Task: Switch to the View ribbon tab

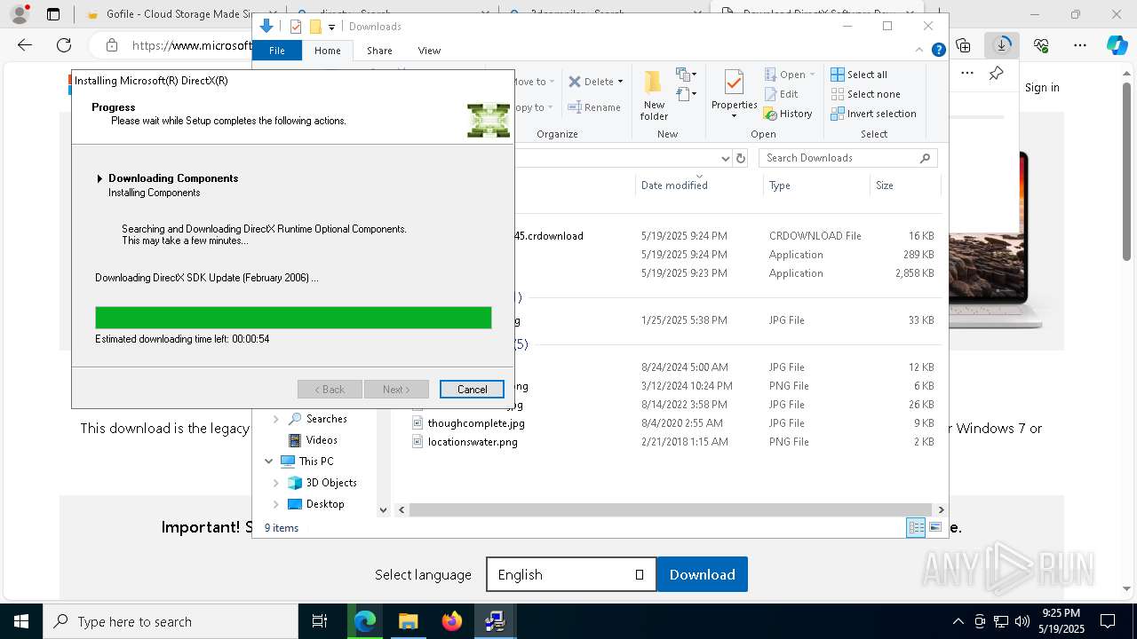Action: coord(429,51)
